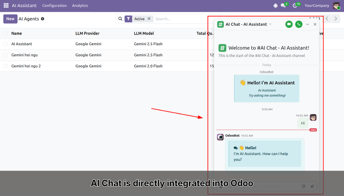Click the search magnifier icon
Screen dimensions: 344x196
(120, 19)
